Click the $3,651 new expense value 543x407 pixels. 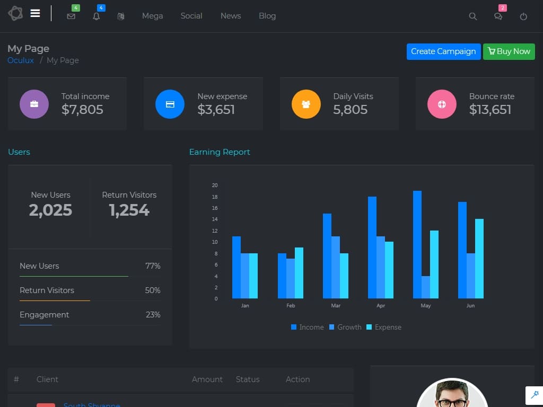(216, 110)
